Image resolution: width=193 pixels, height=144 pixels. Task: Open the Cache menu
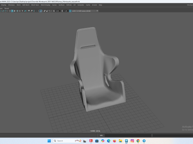(x=88, y=5)
